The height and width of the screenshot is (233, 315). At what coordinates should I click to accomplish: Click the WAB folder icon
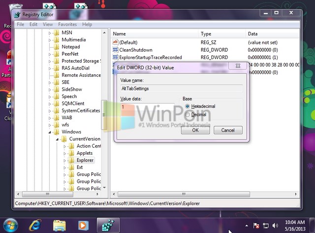(57, 118)
